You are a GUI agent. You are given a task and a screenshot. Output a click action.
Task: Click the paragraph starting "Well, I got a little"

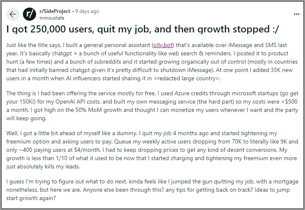(152, 150)
